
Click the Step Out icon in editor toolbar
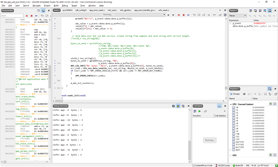[x=204, y=15]
